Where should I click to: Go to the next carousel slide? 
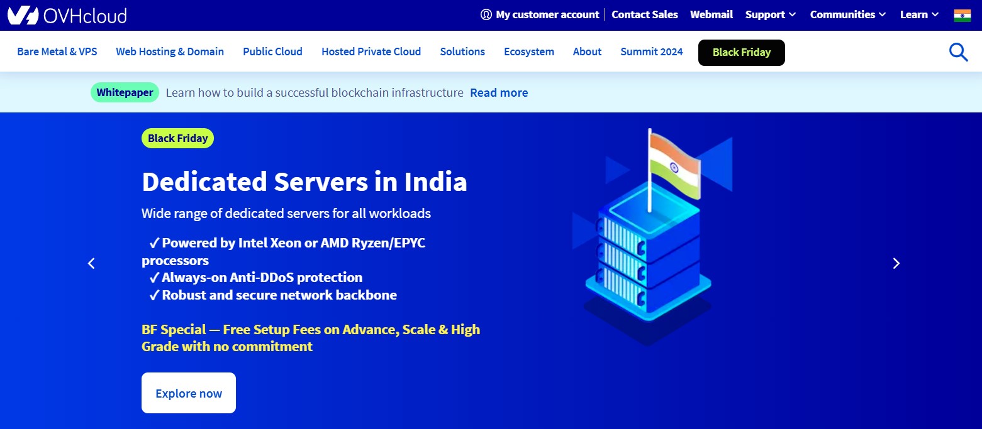click(896, 264)
